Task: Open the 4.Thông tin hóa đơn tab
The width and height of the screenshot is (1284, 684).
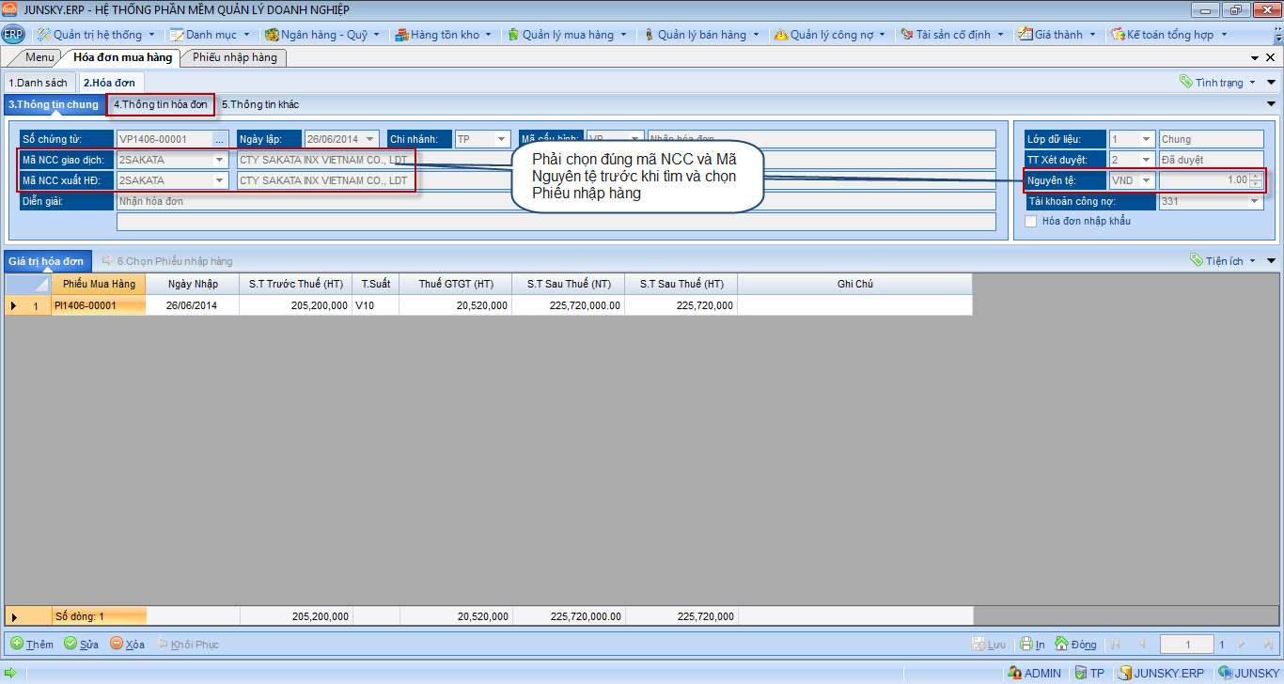Action: [160, 104]
